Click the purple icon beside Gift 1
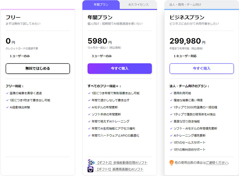Screen dimensions: 239x176 (91, 169)
